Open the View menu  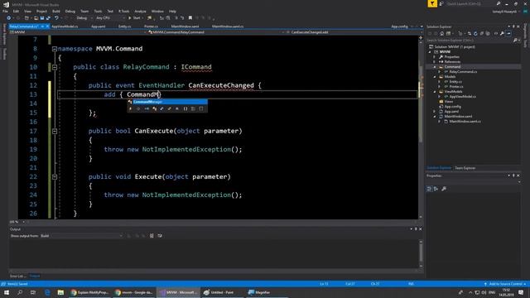click(x=27, y=11)
